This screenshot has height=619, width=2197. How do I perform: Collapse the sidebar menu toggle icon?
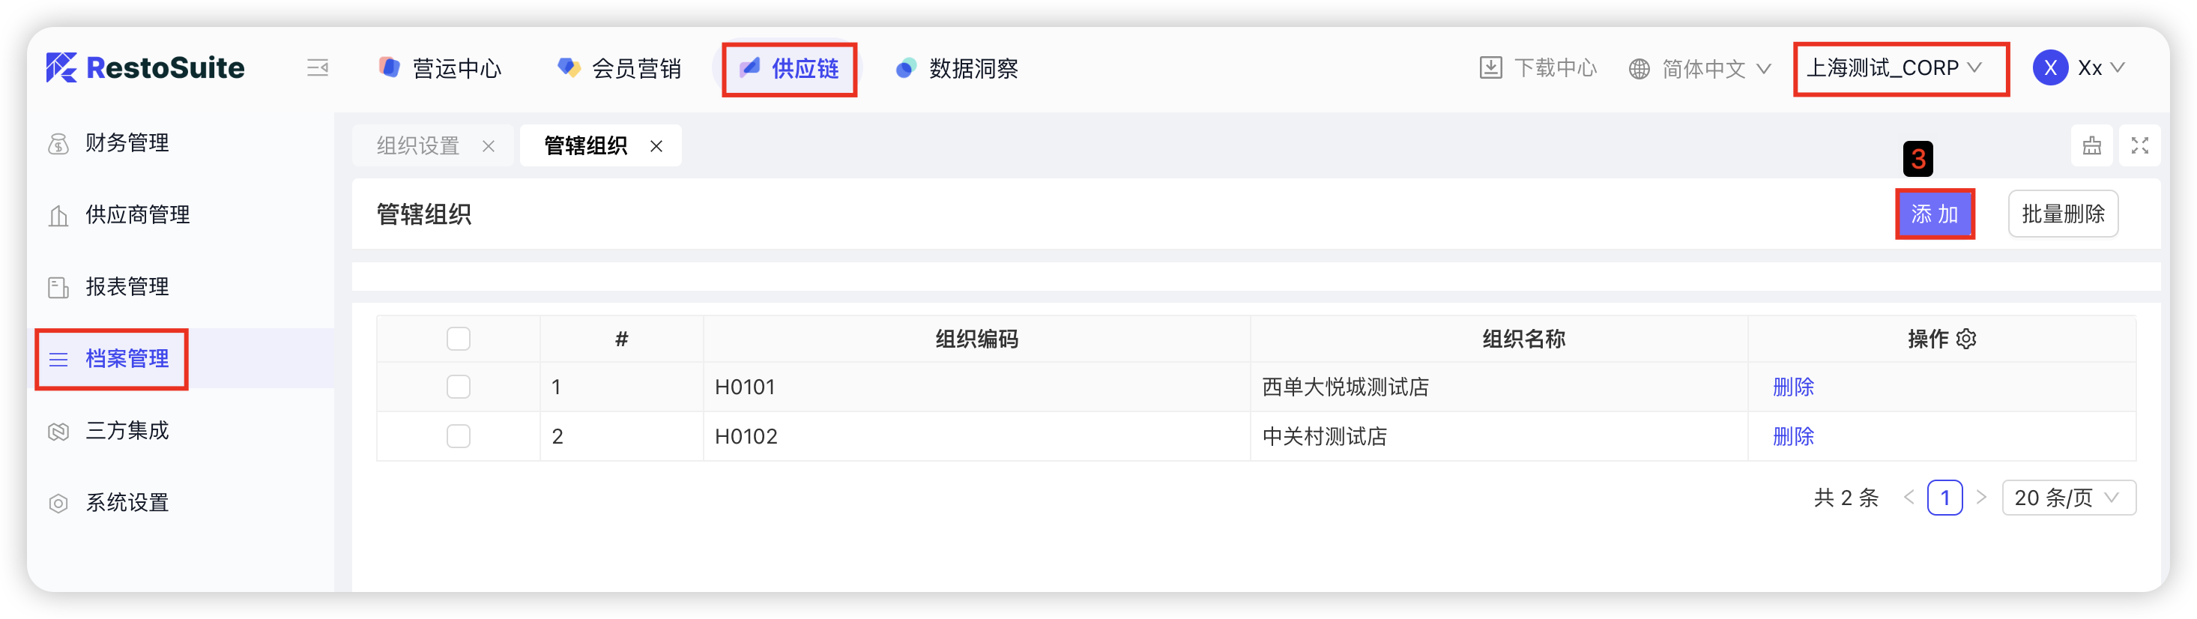(x=317, y=68)
